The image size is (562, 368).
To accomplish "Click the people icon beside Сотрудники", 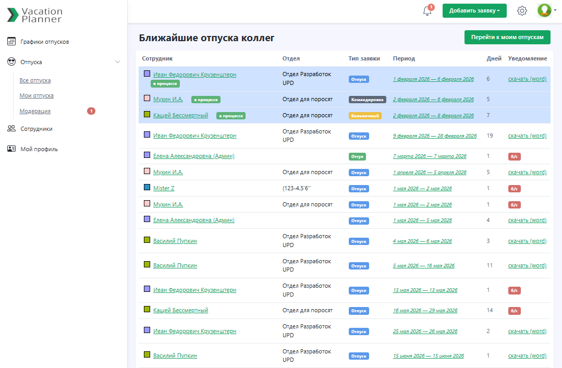I will (x=11, y=129).
